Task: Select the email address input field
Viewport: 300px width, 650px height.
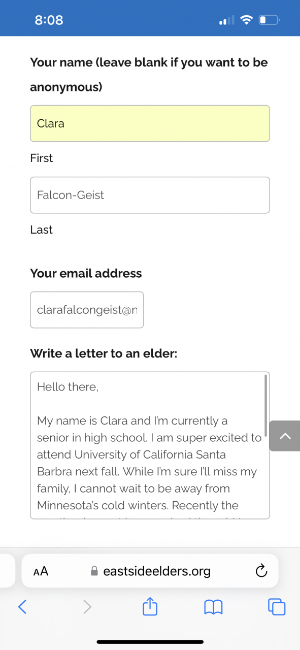Action: coord(87,310)
